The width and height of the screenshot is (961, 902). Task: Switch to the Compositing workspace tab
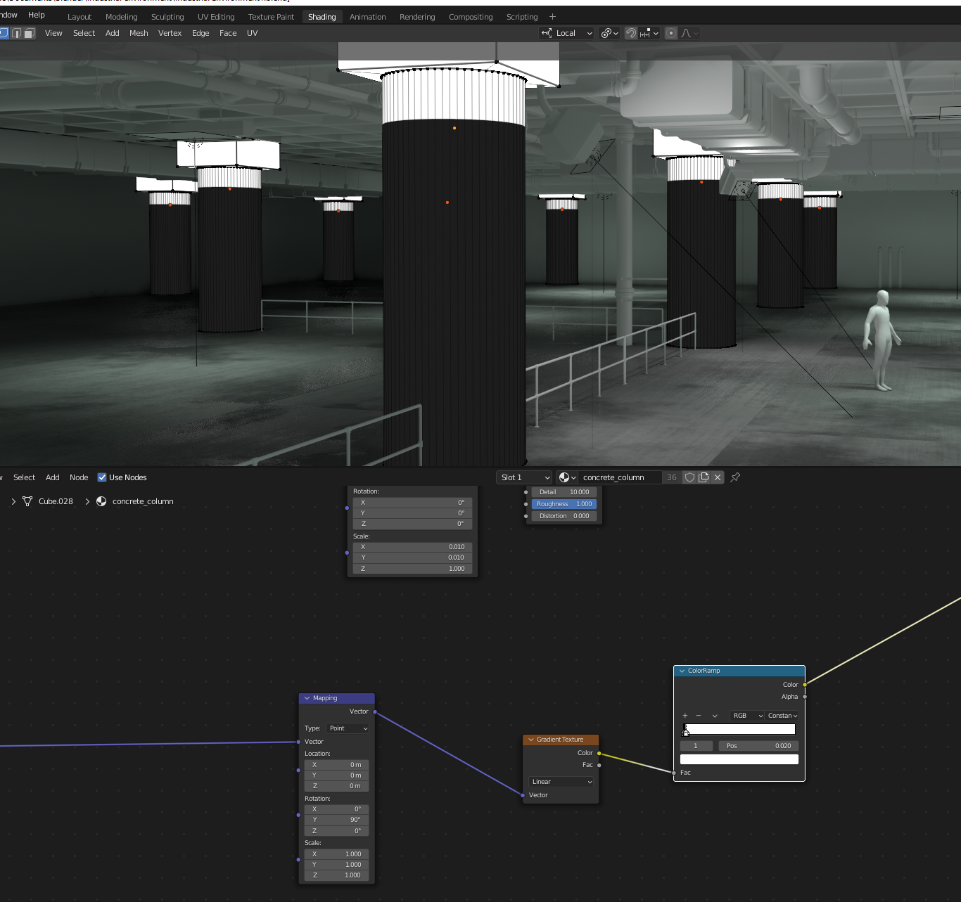471,17
